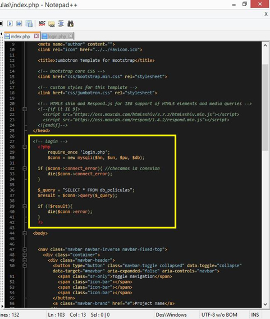Viewport: 270px width, 319px height.
Task: Click the Dos\Windows line ending indicator
Action: [x=171, y=315]
